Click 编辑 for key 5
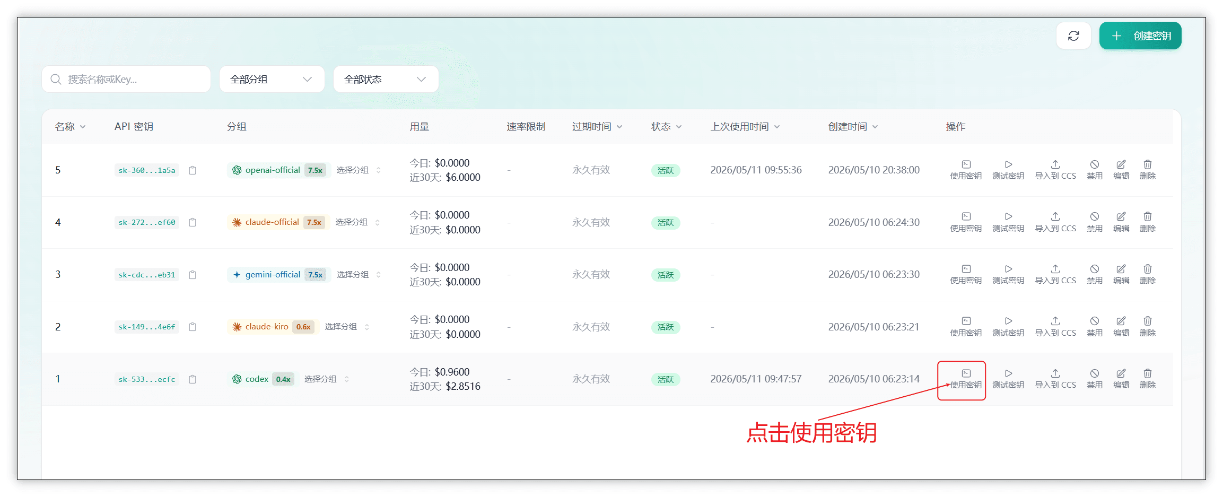This screenshot has height=497, width=1223. [x=1121, y=170]
